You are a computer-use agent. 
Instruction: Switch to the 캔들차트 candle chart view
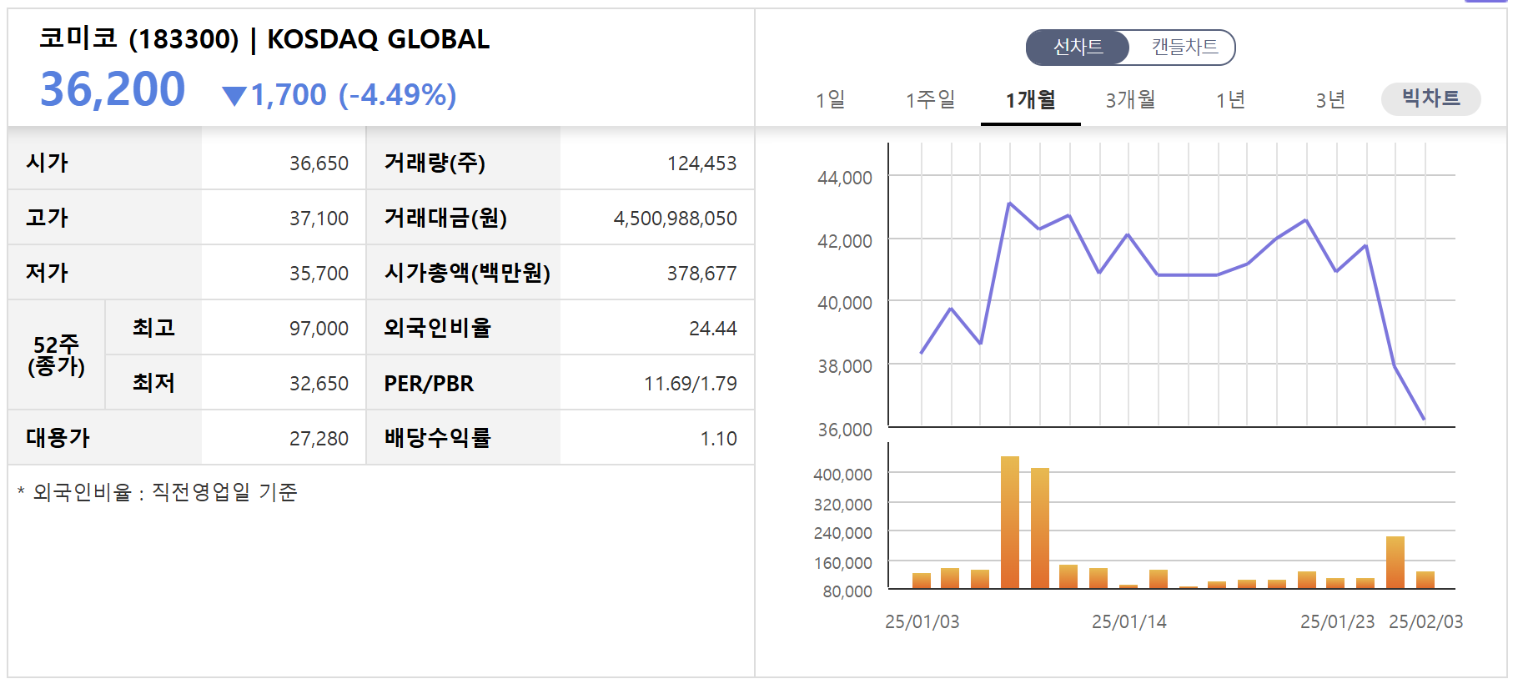click(1184, 47)
